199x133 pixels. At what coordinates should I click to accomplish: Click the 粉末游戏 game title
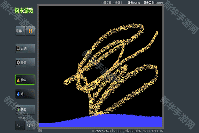click(x=24, y=11)
